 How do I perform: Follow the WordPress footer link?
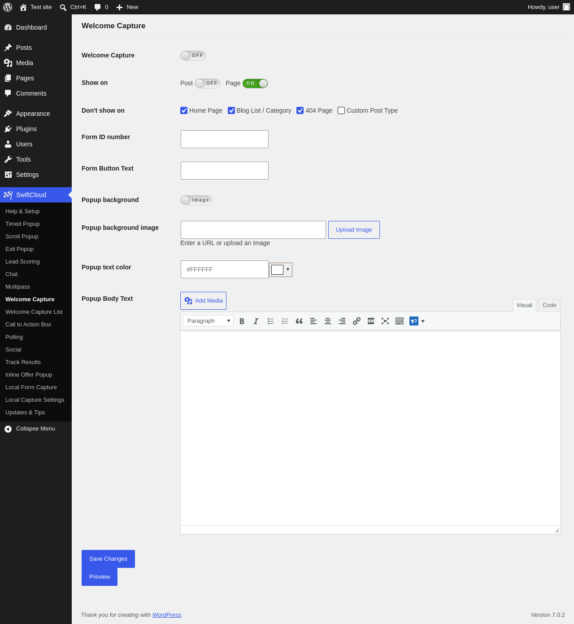point(167,615)
